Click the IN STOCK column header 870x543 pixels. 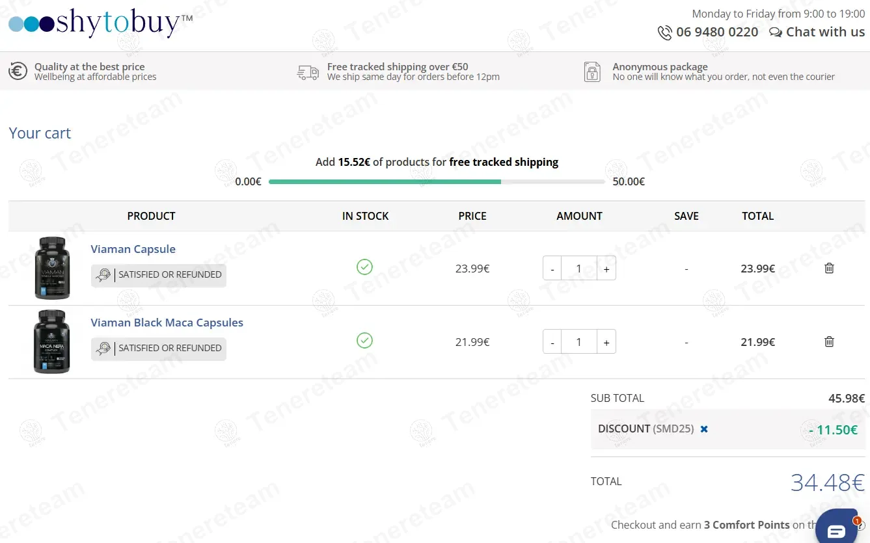(365, 216)
